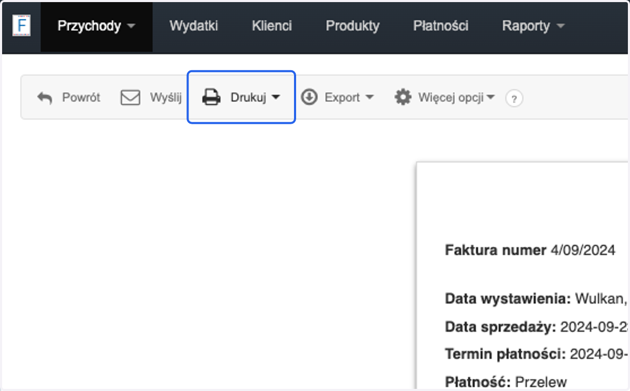Click the Powrót label
630x391 pixels.
[81, 97]
